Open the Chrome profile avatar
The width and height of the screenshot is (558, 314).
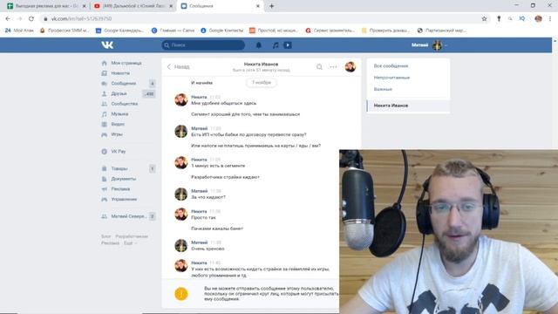coord(539,19)
